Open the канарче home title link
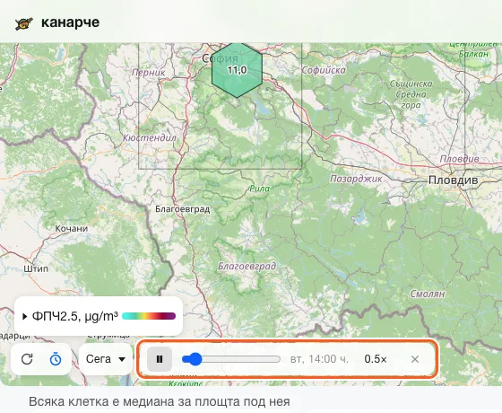 coord(70,22)
